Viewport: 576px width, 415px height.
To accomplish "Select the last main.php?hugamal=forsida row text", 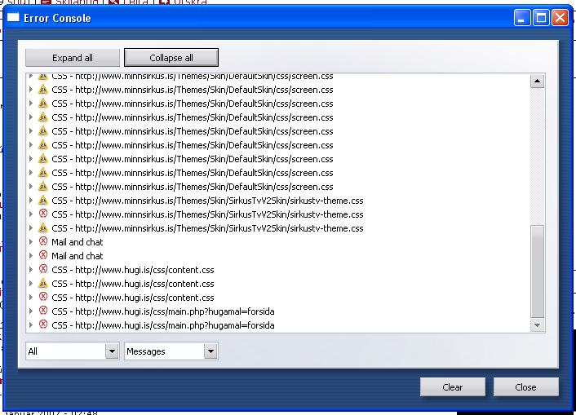I will (162, 325).
